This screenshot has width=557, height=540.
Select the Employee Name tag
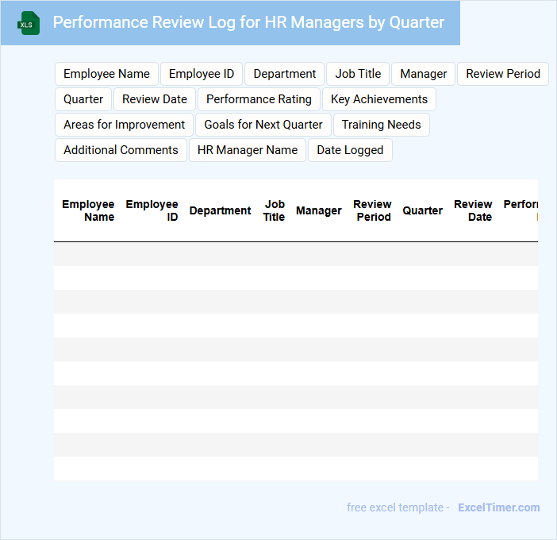pyautogui.click(x=106, y=74)
